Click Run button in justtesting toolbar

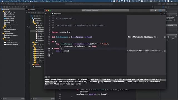click(9, 4)
